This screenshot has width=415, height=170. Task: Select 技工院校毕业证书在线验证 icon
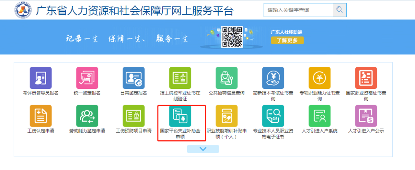(x=180, y=78)
